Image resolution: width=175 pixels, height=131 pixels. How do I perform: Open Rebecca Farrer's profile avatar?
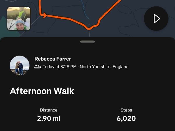[20, 65]
